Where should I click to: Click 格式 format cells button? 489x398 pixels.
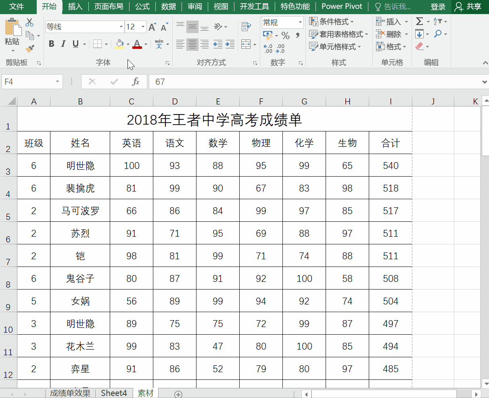(x=392, y=47)
